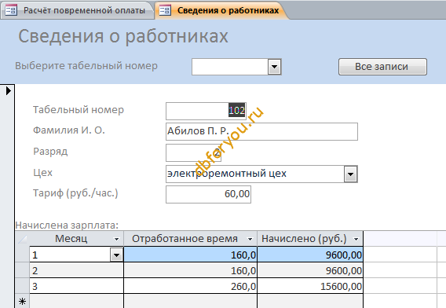Select the Месяц column header
Viewport: 446px width, 308px height.
pyautogui.click(x=71, y=239)
